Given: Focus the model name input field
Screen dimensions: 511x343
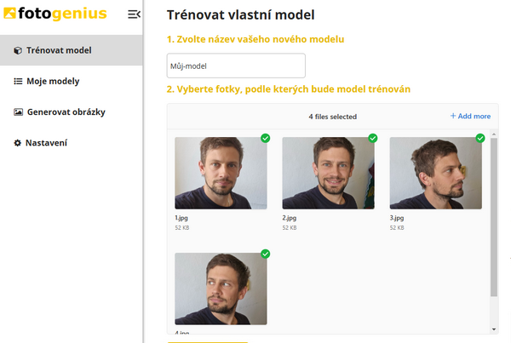Looking at the screenshot, I should [x=236, y=66].
